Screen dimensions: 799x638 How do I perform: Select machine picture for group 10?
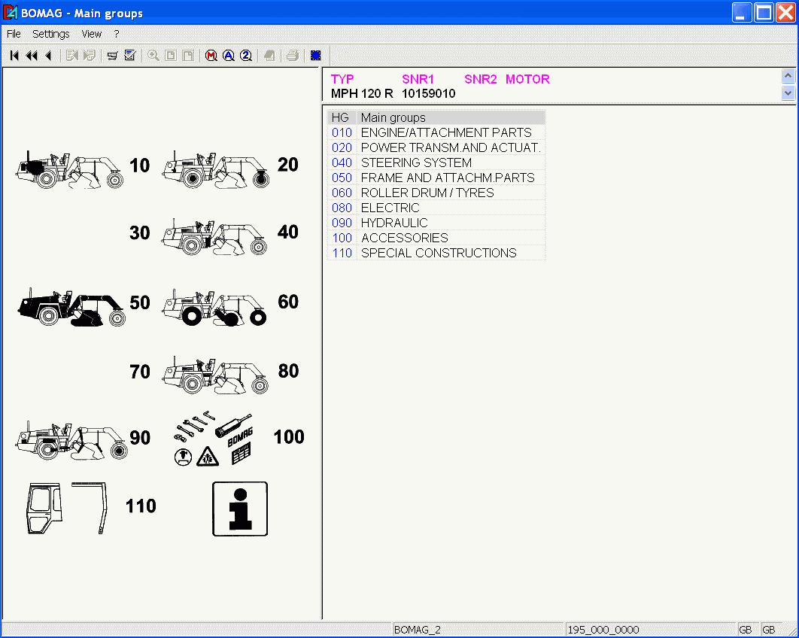[69, 170]
